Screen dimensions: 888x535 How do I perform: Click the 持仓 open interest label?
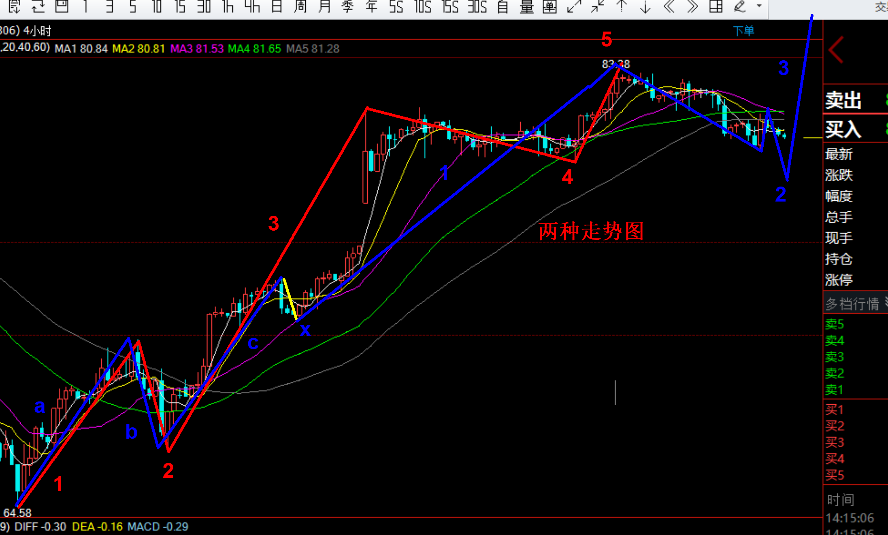[x=839, y=259]
